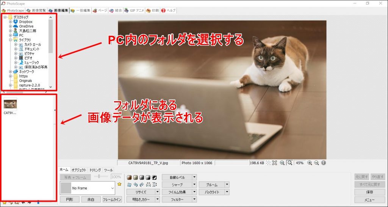Click the 円形 button
This screenshot has width=388, height=207.
click(70, 199)
